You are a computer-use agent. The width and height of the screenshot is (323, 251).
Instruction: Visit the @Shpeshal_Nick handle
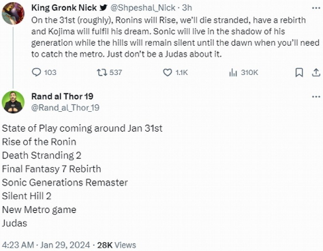click(142, 8)
